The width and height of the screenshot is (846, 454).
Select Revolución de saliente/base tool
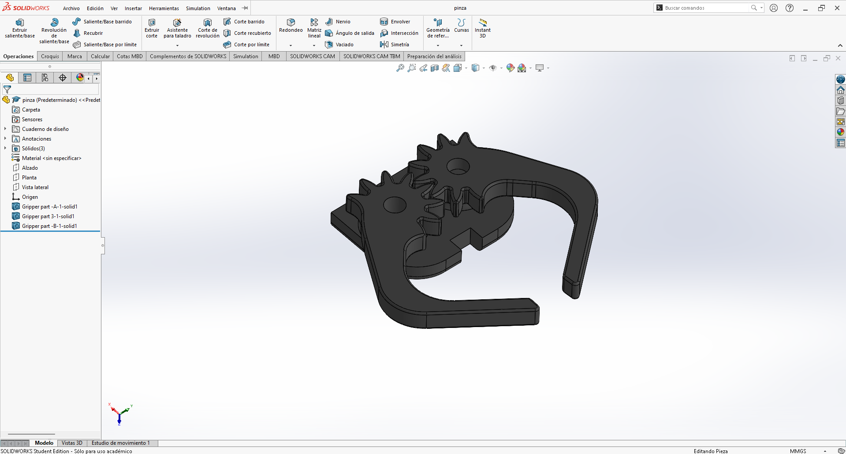coord(54,31)
